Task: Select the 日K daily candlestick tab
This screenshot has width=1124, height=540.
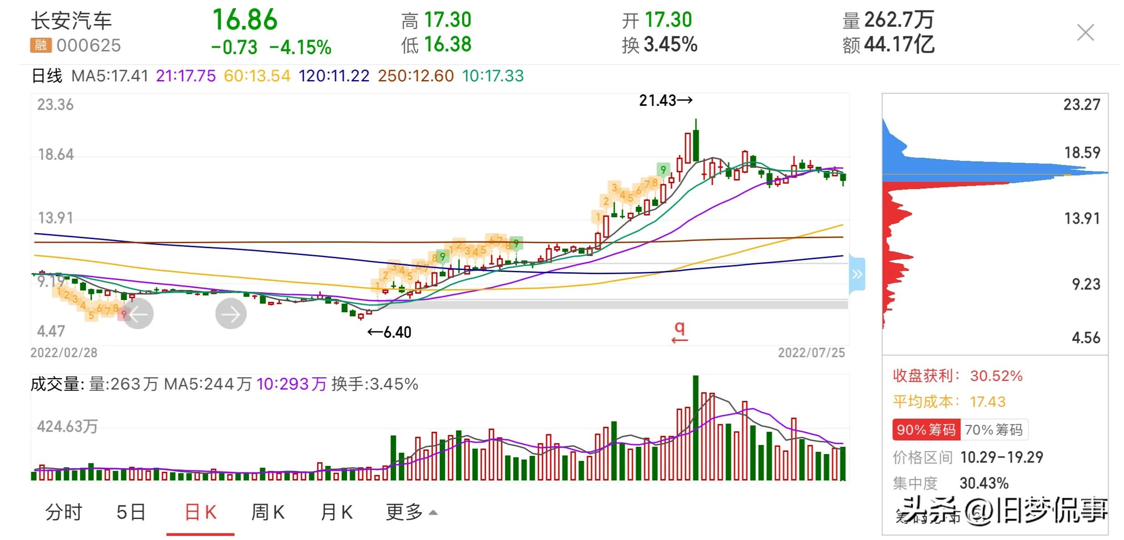Action: click(x=200, y=512)
